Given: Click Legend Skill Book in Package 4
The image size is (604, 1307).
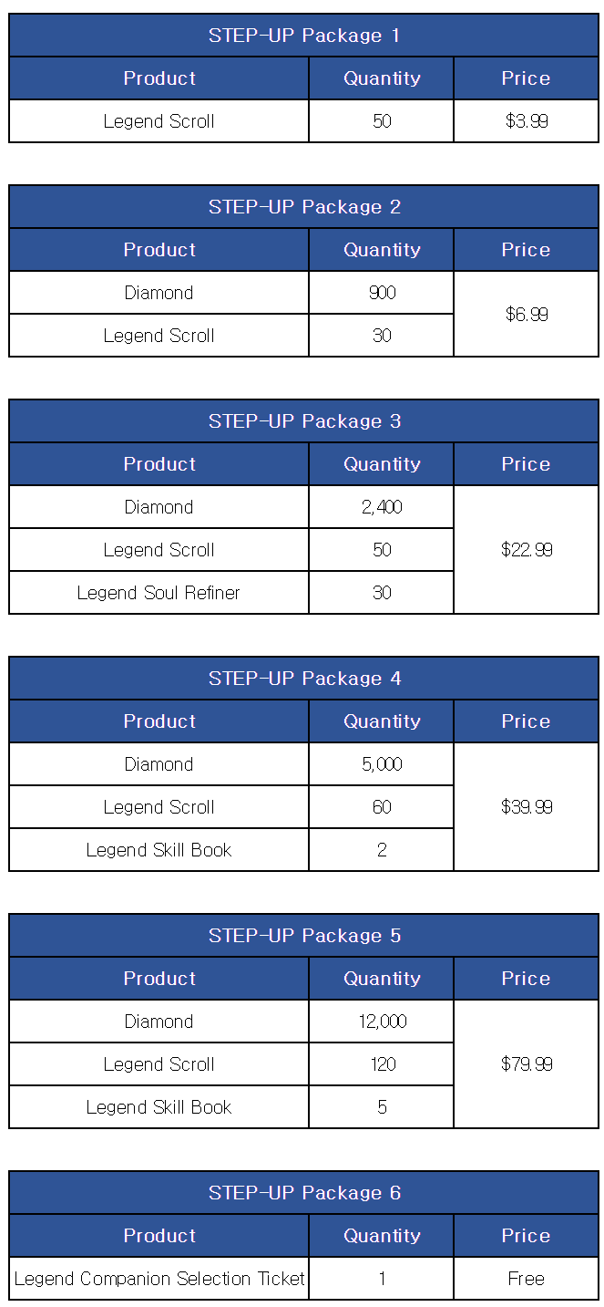Looking at the screenshot, I should point(159,850).
